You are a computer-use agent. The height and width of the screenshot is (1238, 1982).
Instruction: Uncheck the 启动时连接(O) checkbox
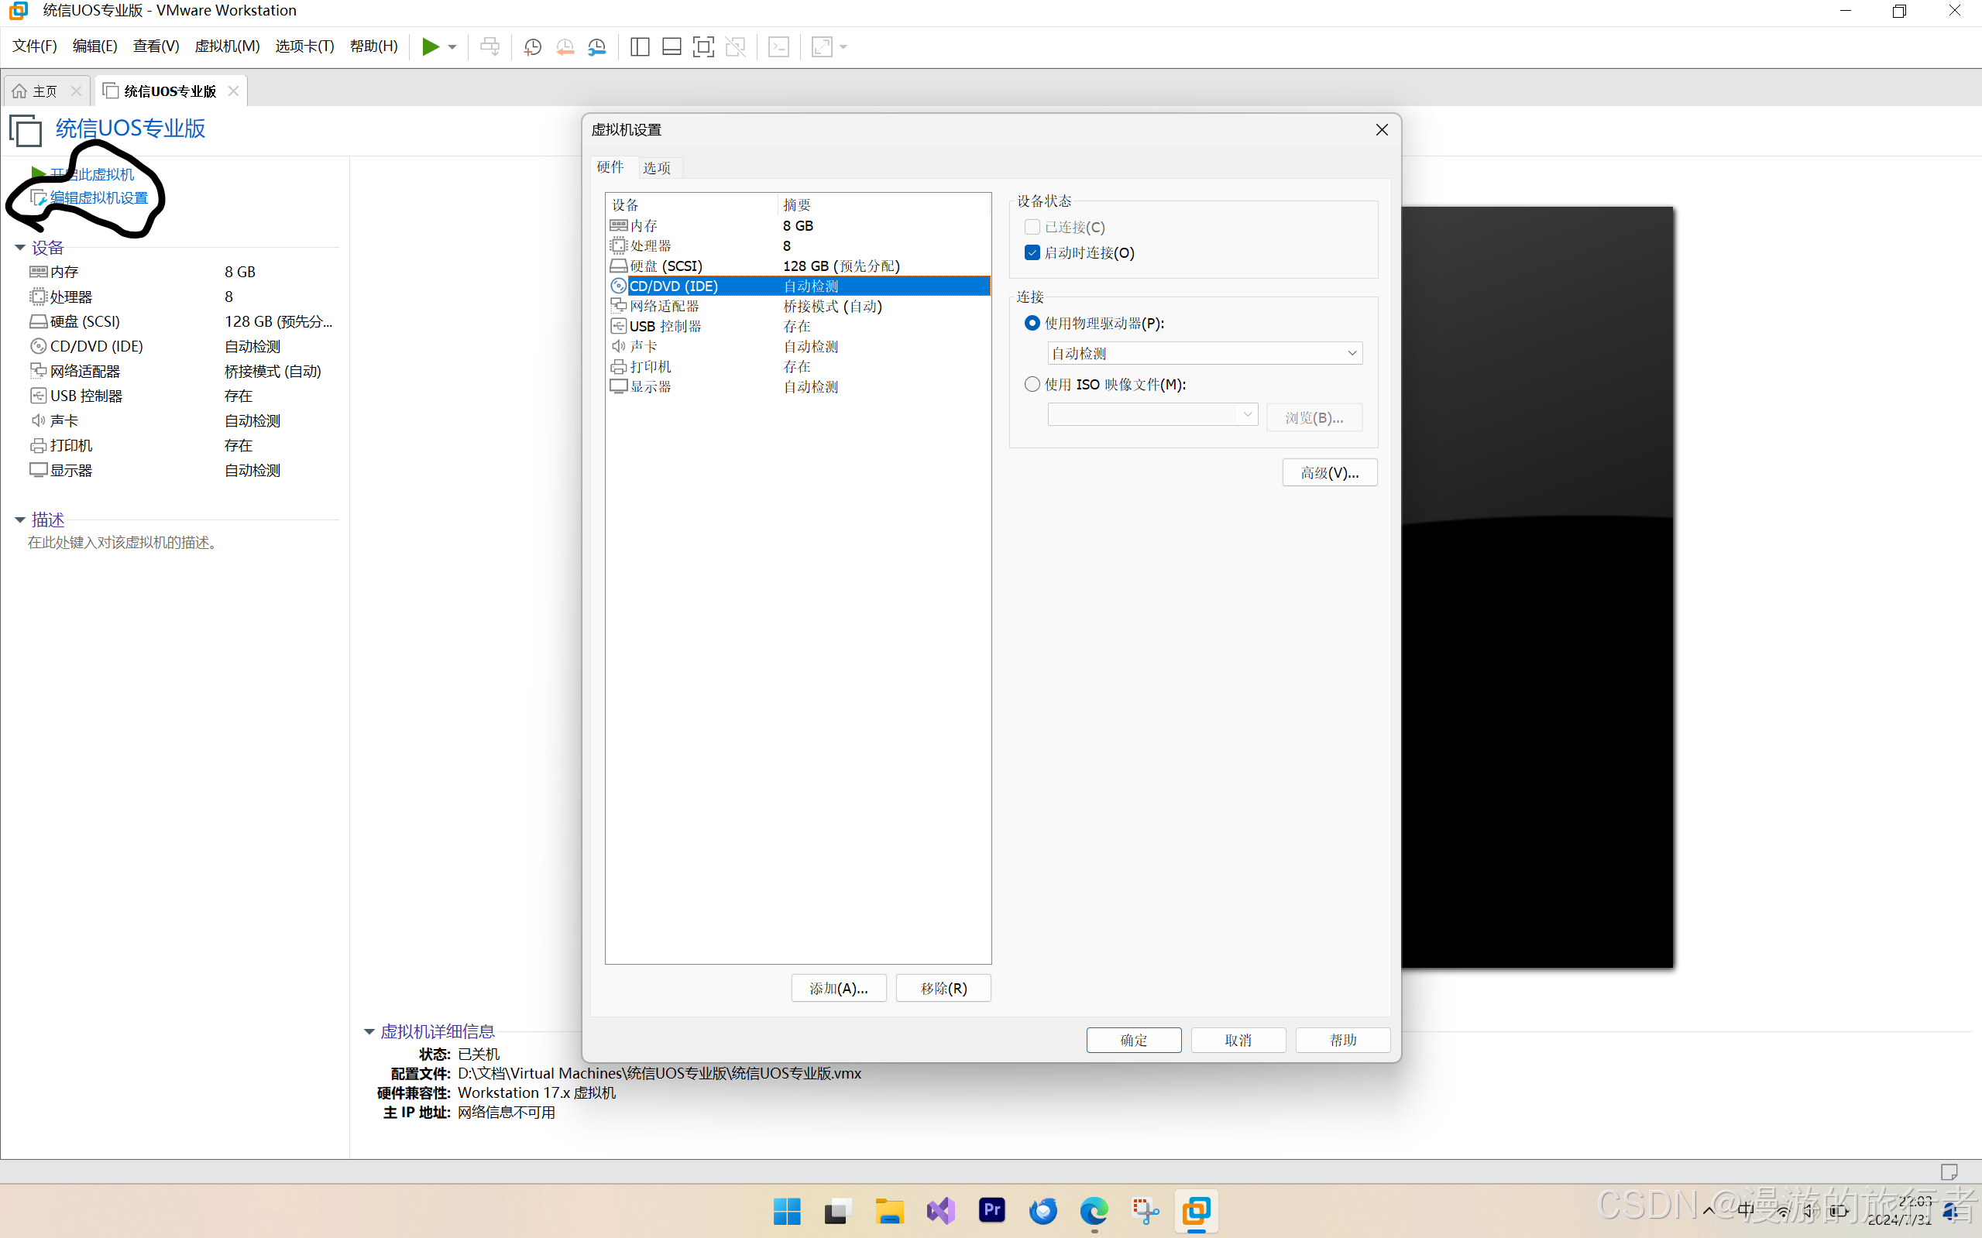click(1032, 252)
